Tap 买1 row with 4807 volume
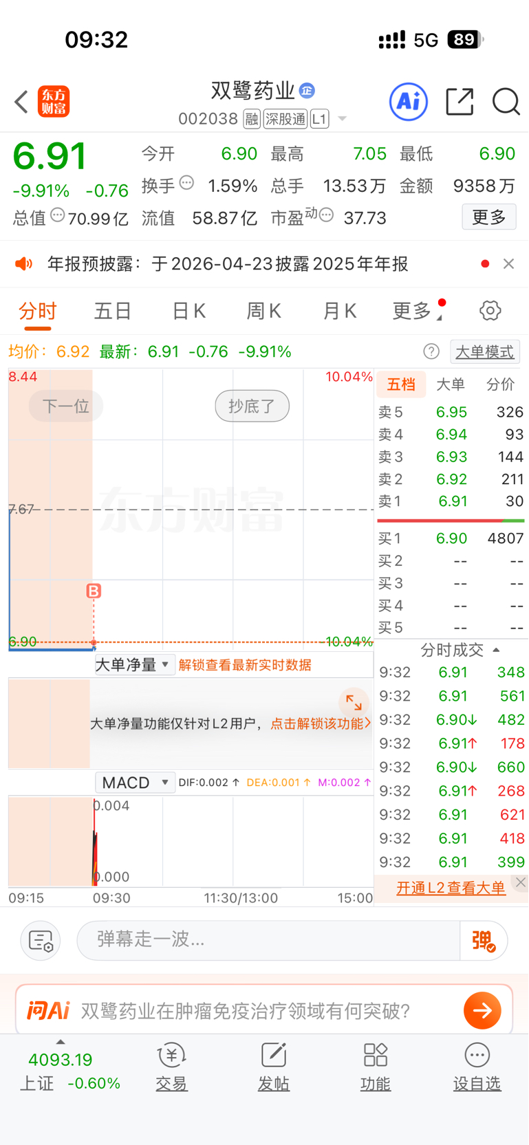 [x=451, y=538]
